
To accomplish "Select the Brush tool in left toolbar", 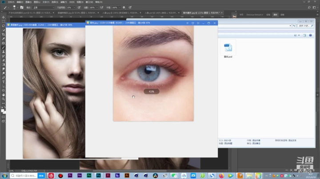I will click(4, 47).
